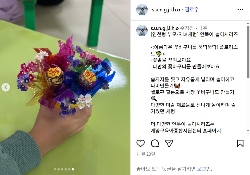
Task: Click the lollipop flower basket photo
Action: click(x=65, y=87)
